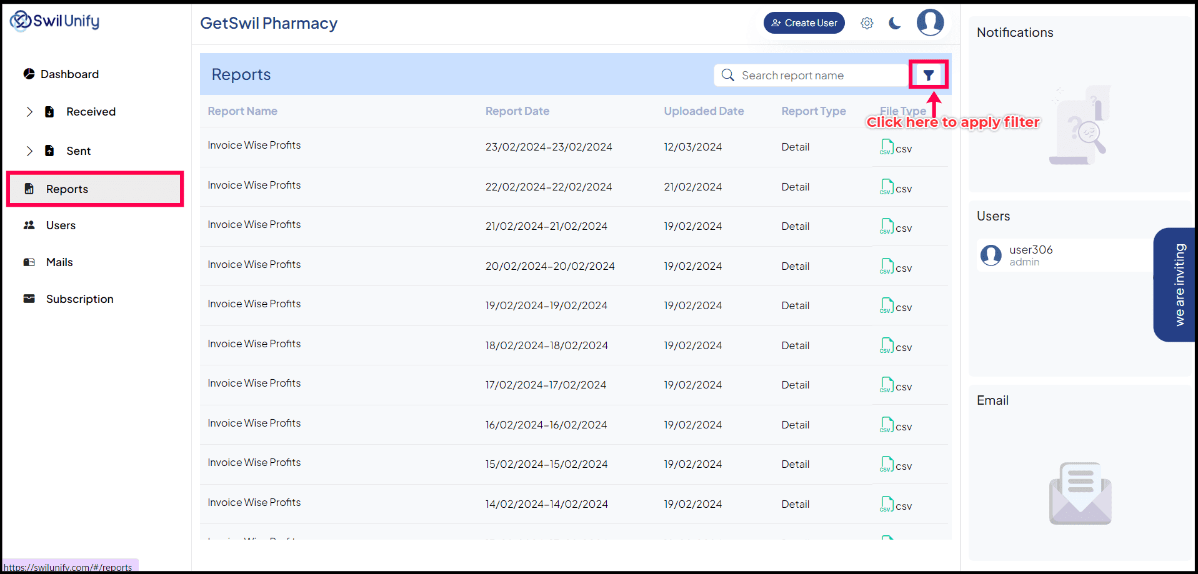Open the profile avatar in header
This screenshot has height=574, width=1198.
pos(930,22)
